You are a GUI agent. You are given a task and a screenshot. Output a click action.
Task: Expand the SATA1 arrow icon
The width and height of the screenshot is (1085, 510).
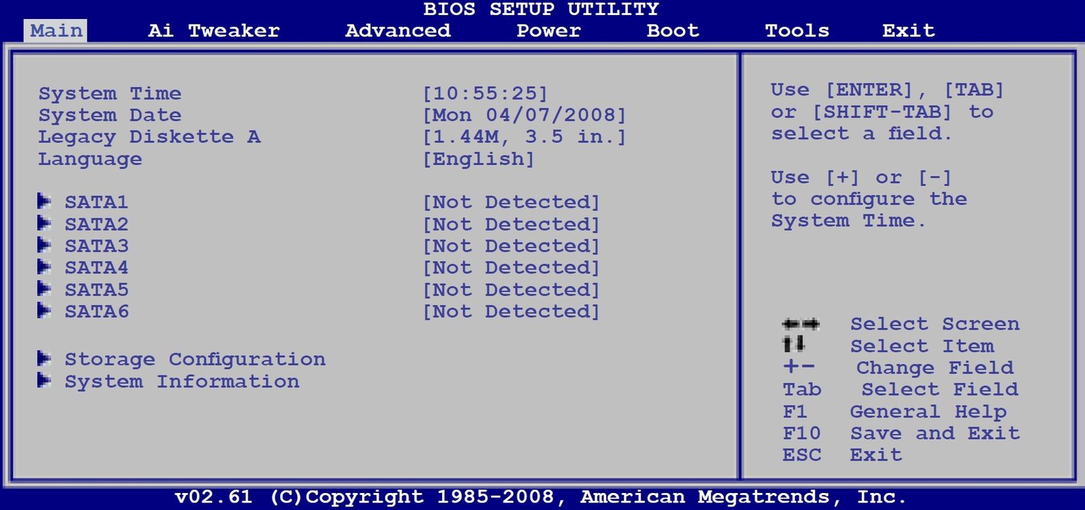(44, 201)
